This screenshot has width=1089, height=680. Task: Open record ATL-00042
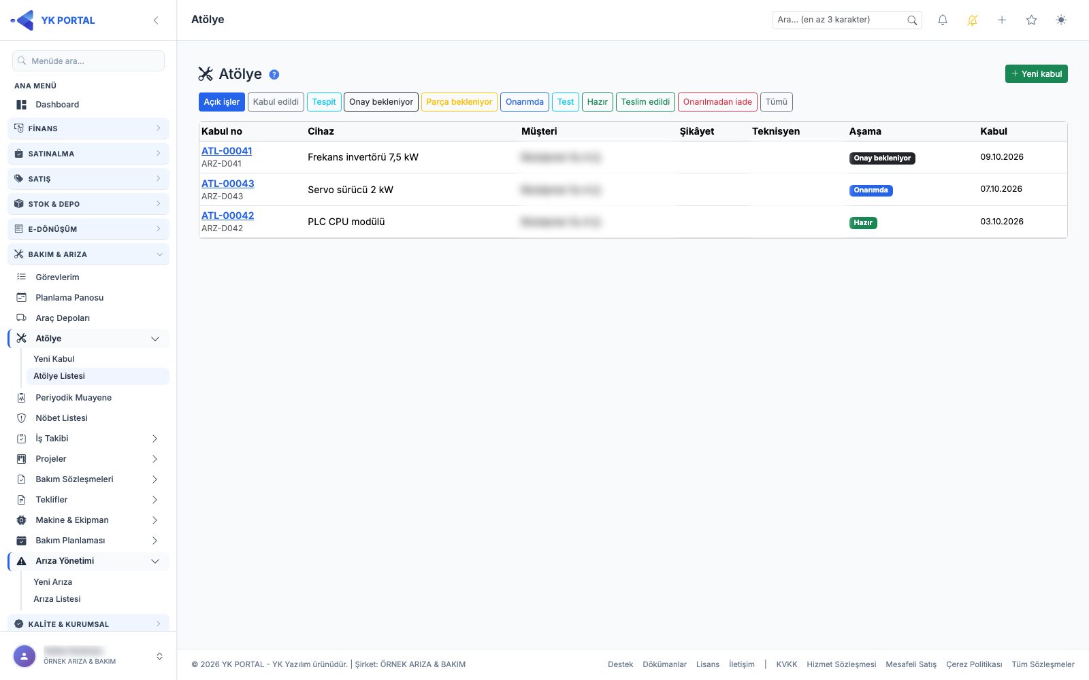point(228,216)
